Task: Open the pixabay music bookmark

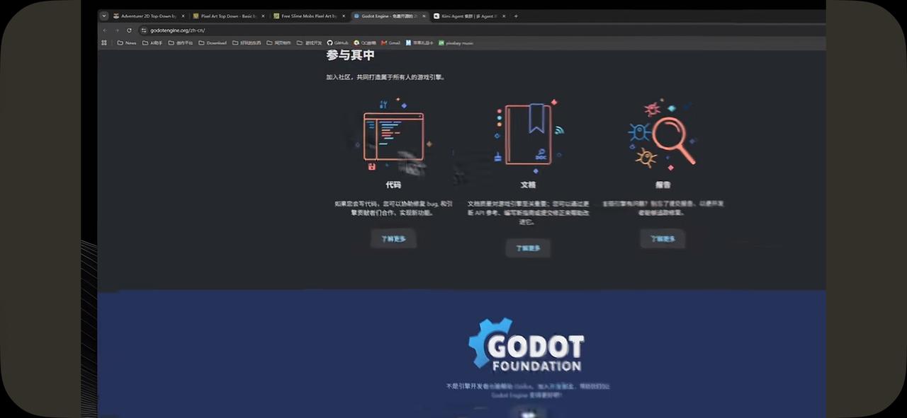Action: click(x=456, y=42)
